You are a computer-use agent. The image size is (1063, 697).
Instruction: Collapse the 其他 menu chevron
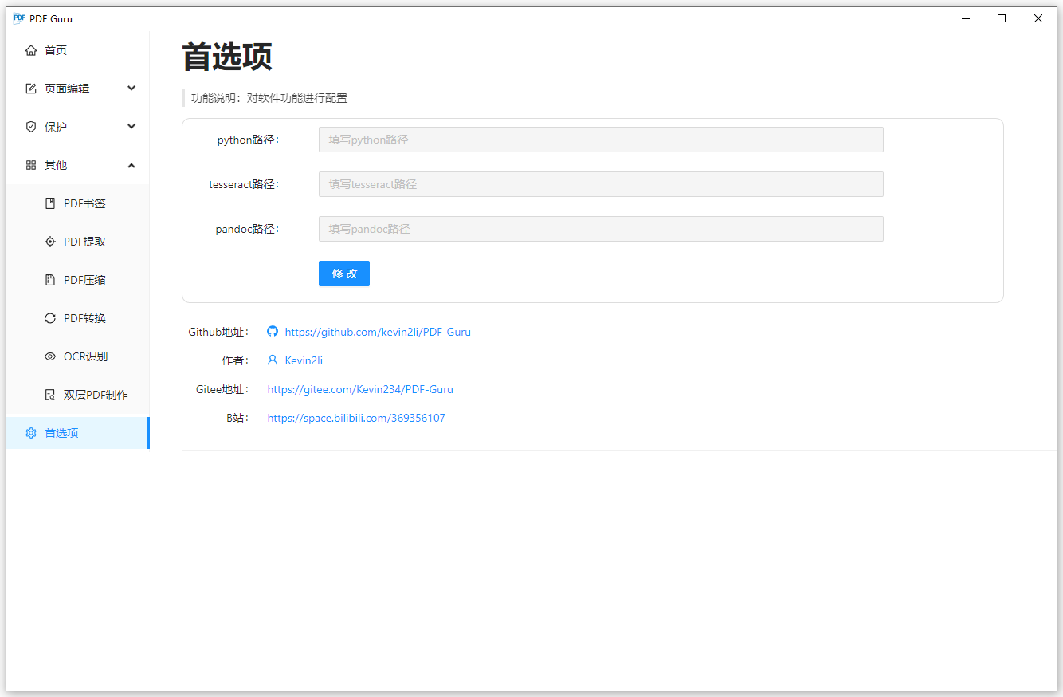click(131, 165)
